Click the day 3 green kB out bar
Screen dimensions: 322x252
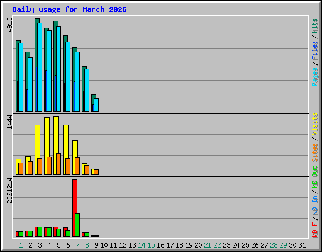point(40,232)
